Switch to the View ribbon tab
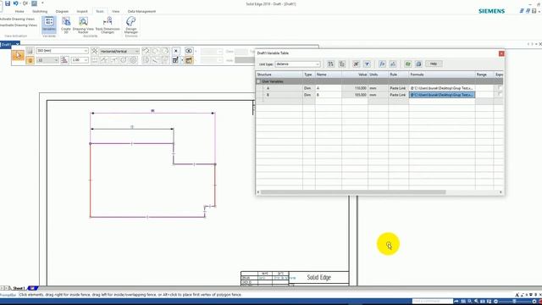The width and height of the screenshot is (542, 305). pos(115,11)
